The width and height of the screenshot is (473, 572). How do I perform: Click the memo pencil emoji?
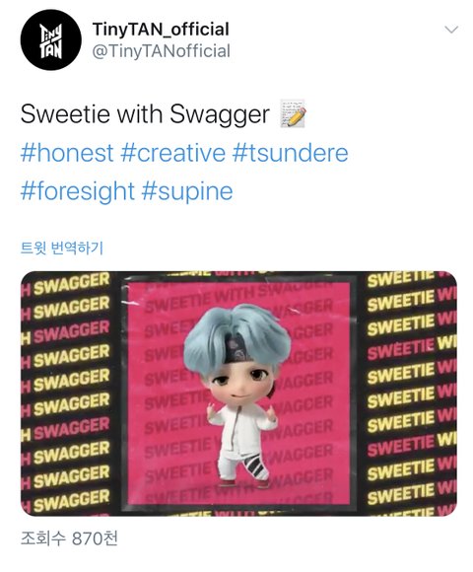pyautogui.click(x=293, y=113)
